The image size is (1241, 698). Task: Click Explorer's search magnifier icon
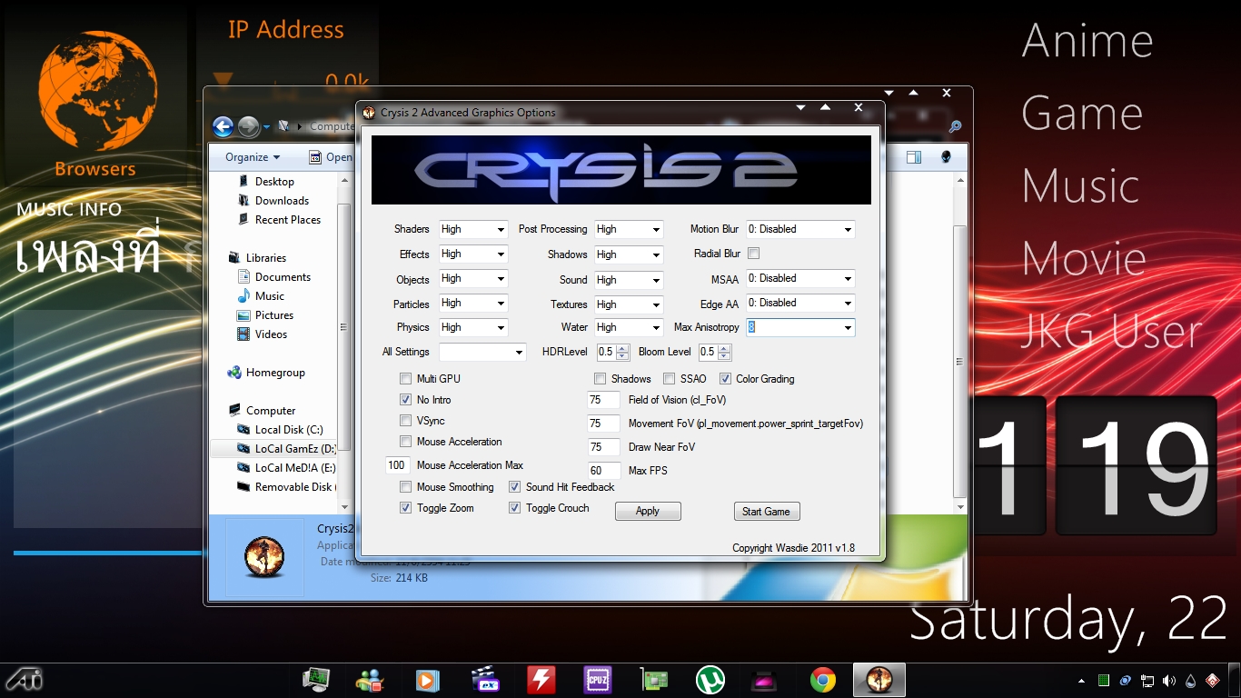point(955,127)
